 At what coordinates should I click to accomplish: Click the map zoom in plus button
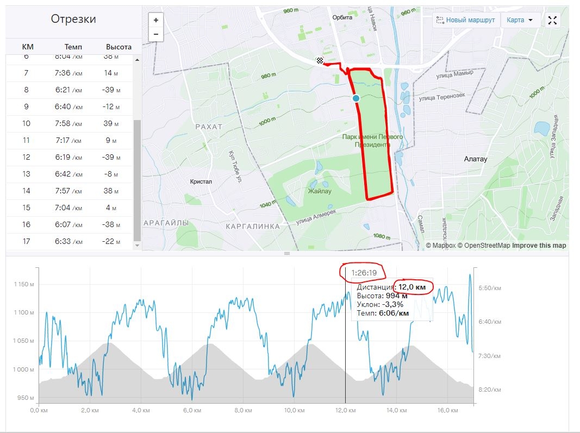tap(156, 20)
